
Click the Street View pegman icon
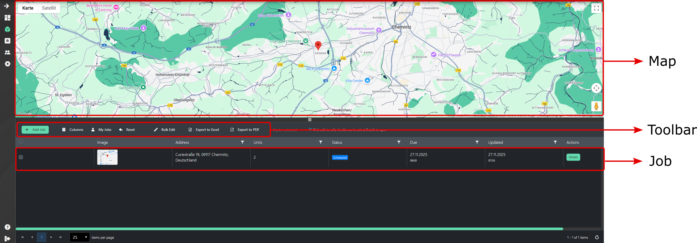tap(596, 107)
